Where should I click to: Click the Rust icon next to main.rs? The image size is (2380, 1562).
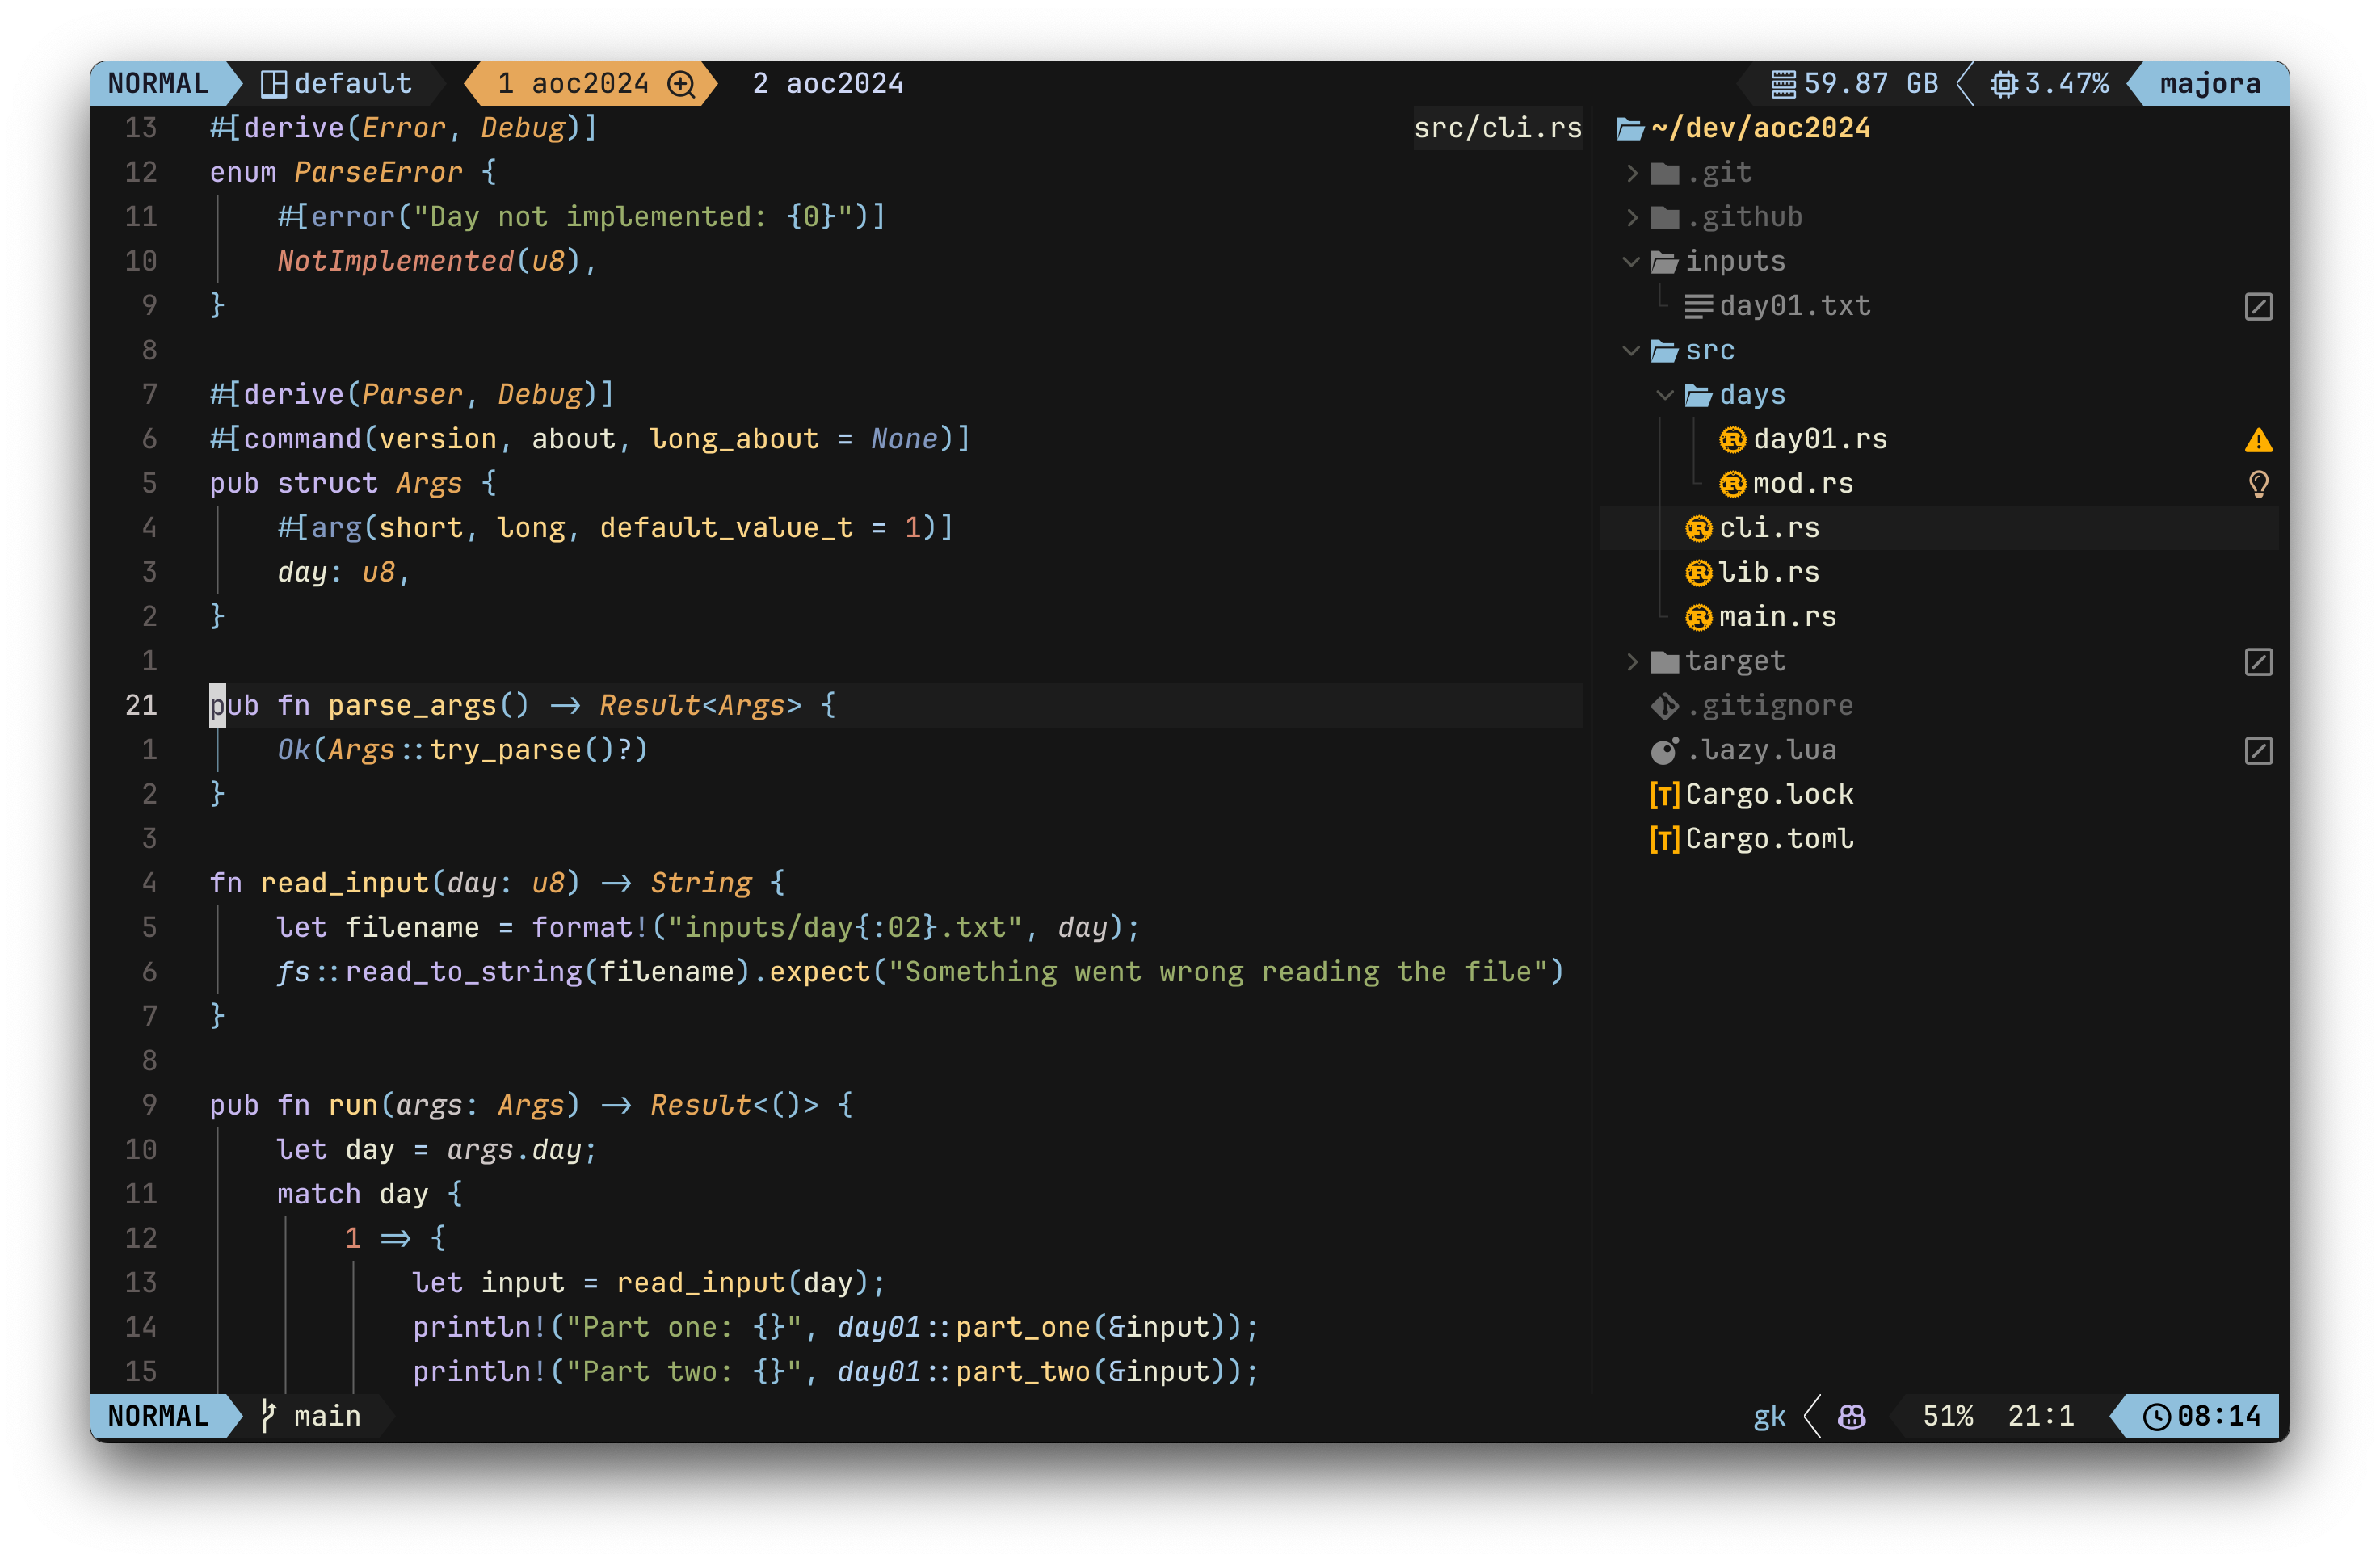(x=1698, y=618)
